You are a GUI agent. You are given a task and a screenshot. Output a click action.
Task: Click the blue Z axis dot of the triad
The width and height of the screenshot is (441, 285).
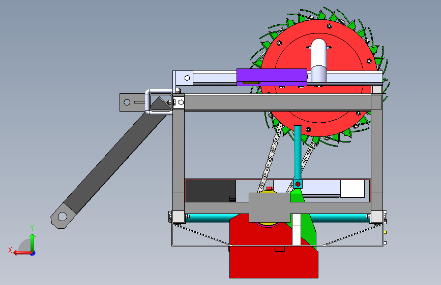33,253
